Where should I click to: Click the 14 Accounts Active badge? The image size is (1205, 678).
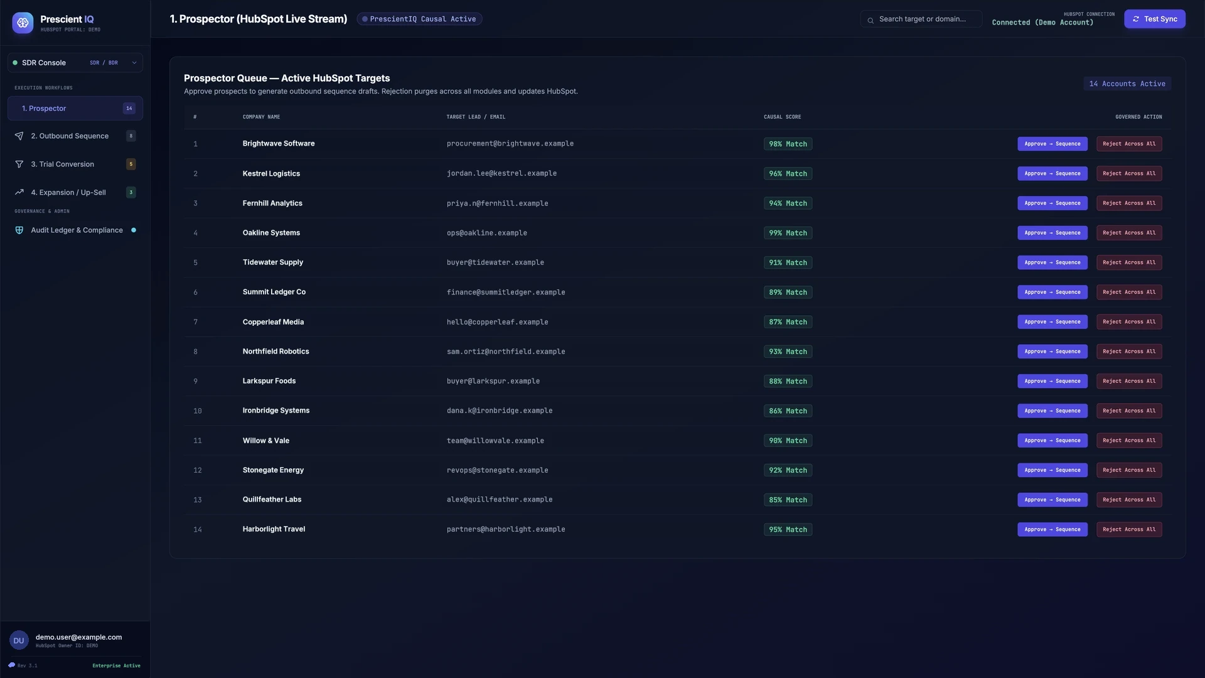tap(1127, 83)
